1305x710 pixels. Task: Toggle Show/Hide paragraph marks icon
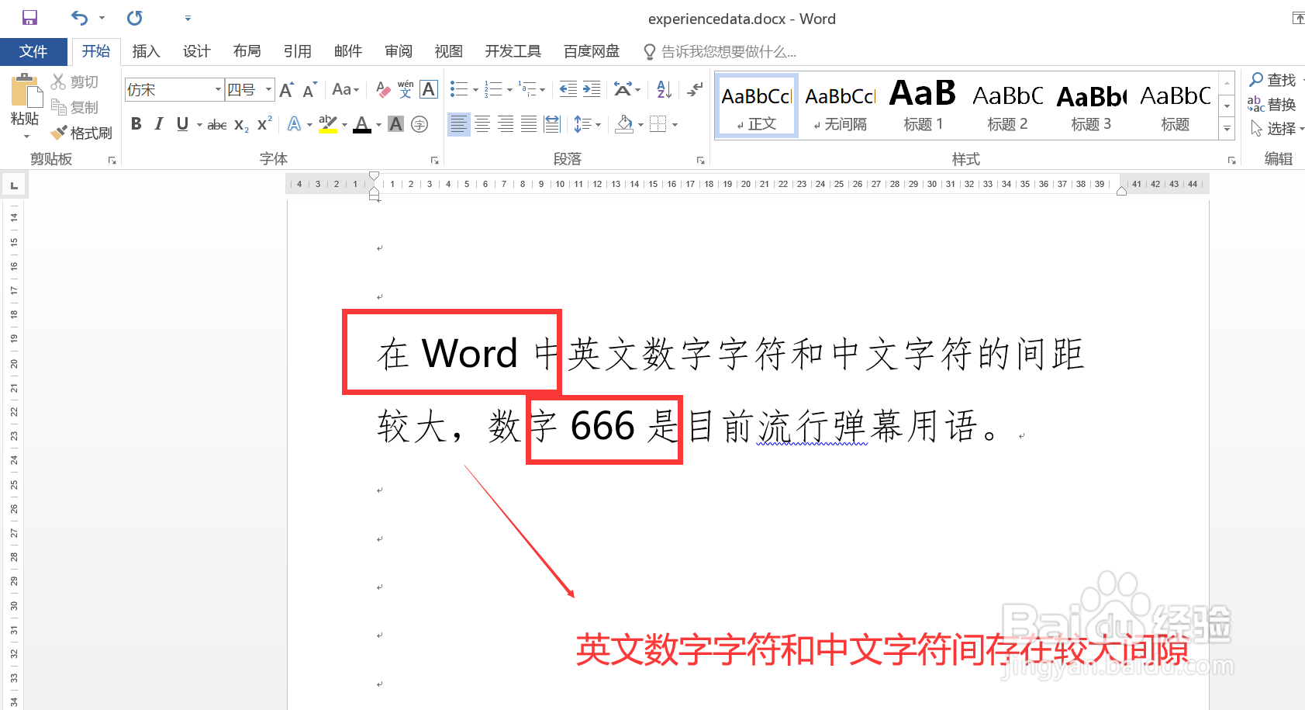(x=695, y=90)
